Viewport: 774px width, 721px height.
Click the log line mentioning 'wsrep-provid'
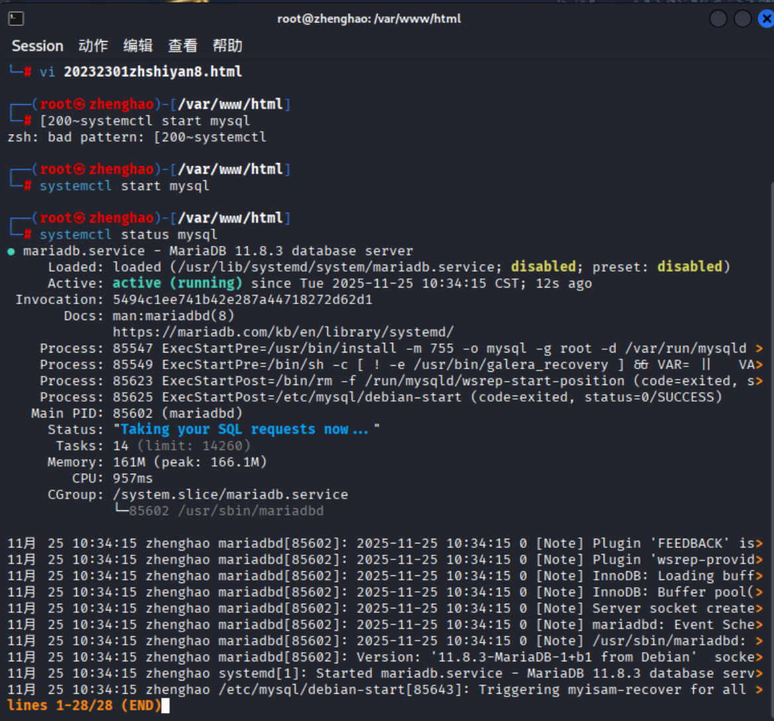(x=385, y=559)
